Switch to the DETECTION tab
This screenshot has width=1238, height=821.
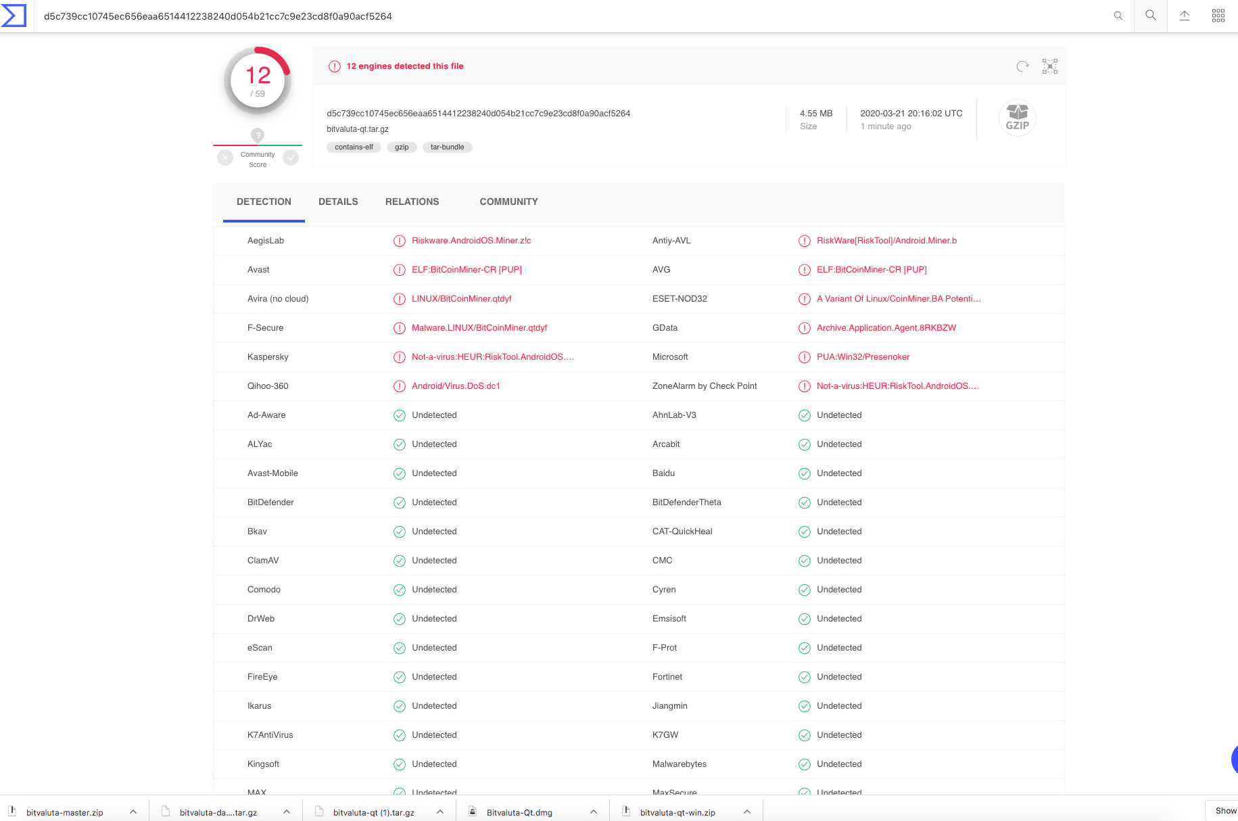(x=264, y=202)
